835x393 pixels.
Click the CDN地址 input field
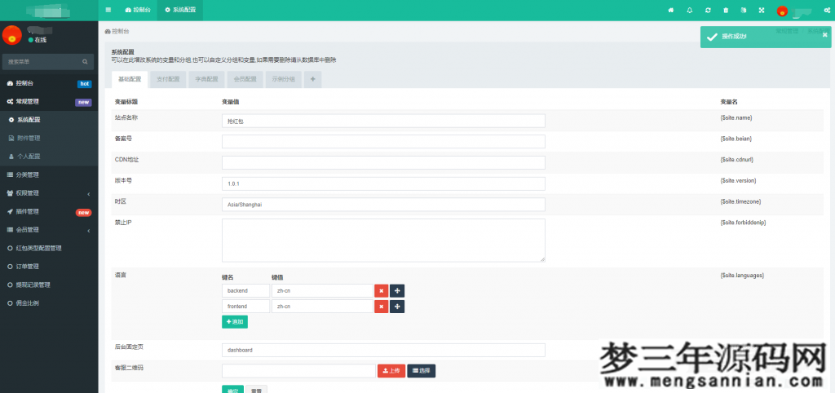tap(383, 162)
